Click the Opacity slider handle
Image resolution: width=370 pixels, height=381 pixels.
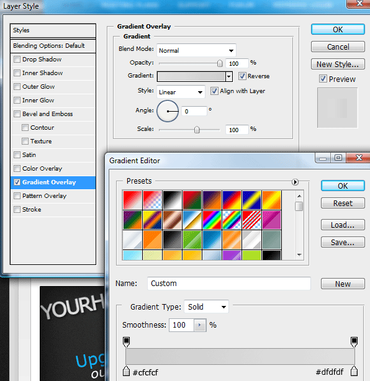point(220,64)
